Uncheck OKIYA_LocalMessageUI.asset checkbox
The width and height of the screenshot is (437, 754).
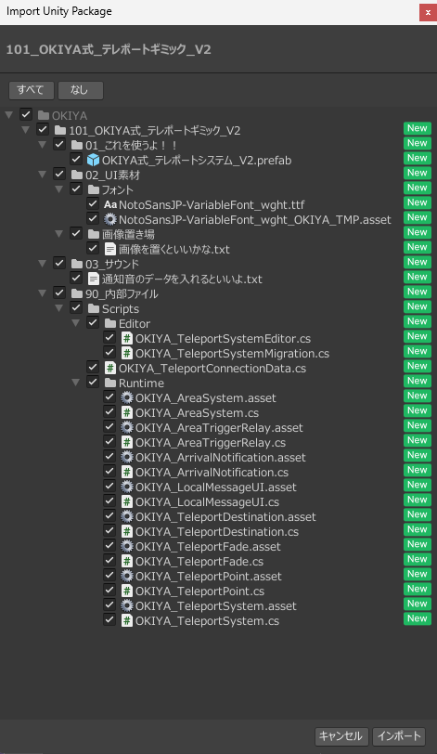point(109,487)
